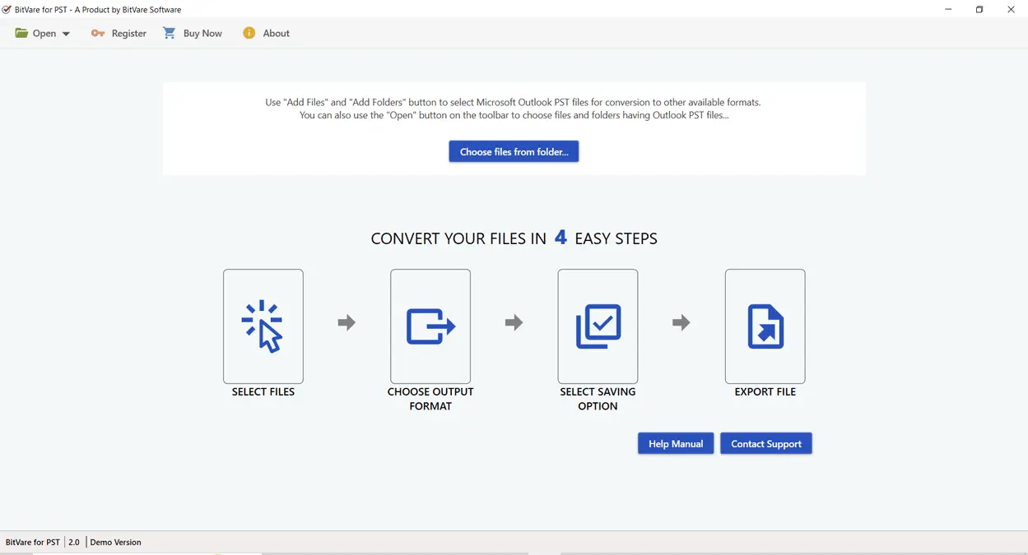
Task: Expand the Open dropdown arrow
Action: [66, 34]
